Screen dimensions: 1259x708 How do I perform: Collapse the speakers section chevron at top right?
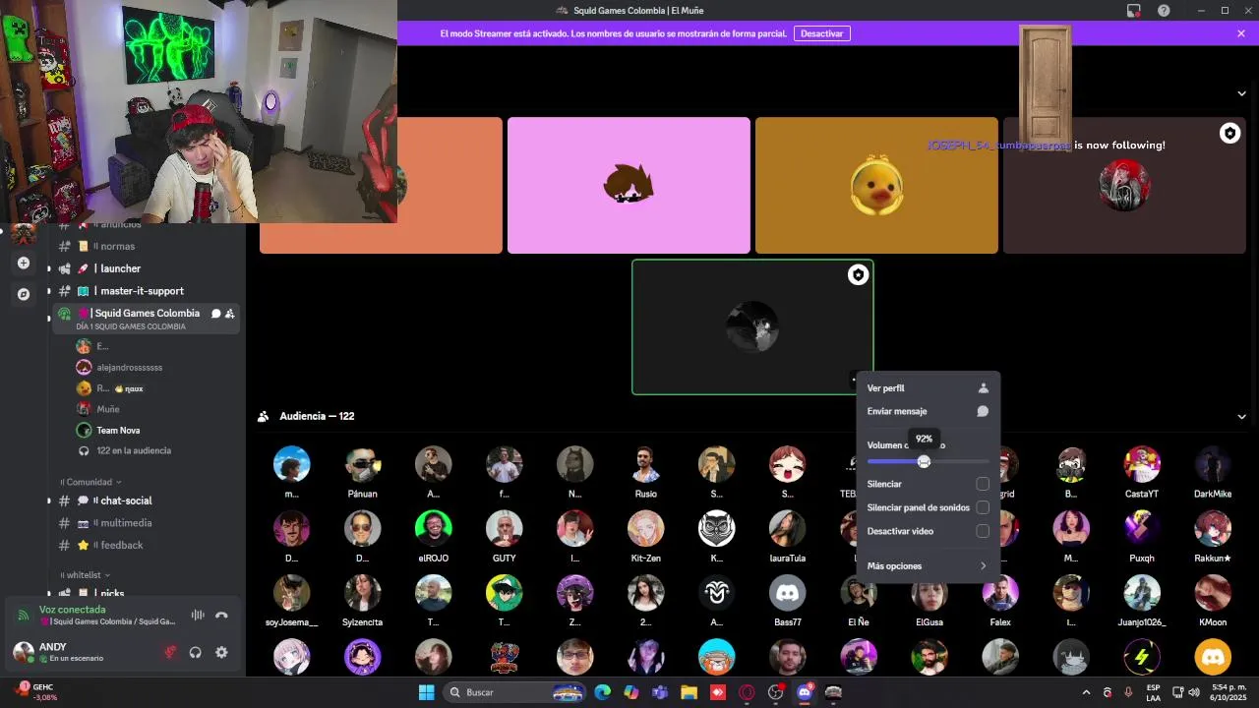[x=1241, y=93]
